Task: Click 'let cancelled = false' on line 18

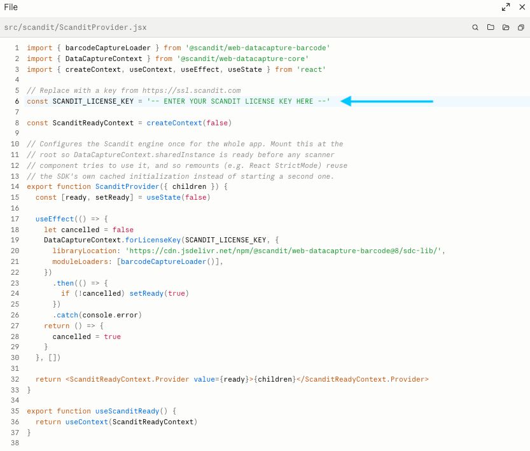Action: 89,230
